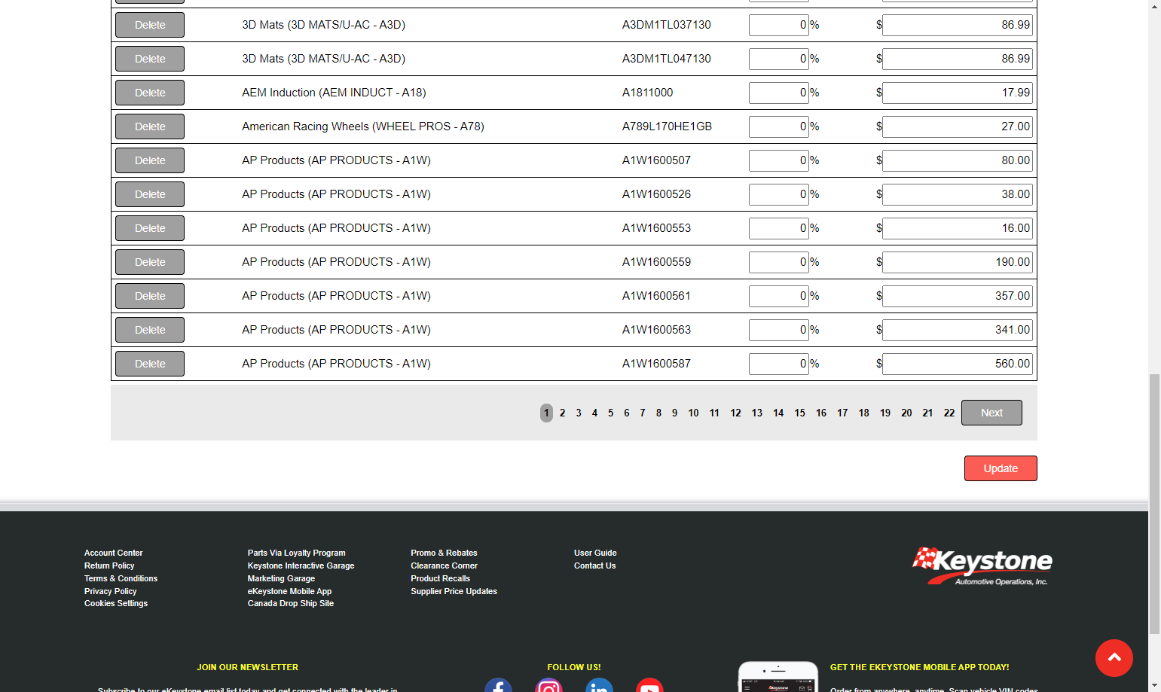Screen dimensions: 1161x692
Task: Delete the AP Products A1W1600559 row
Action: tap(150, 262)
